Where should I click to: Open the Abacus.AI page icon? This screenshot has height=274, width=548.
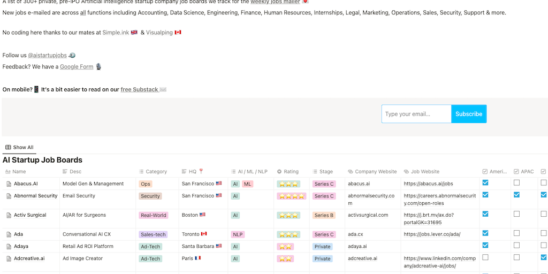pyautogui.click(x=9, y=184)
